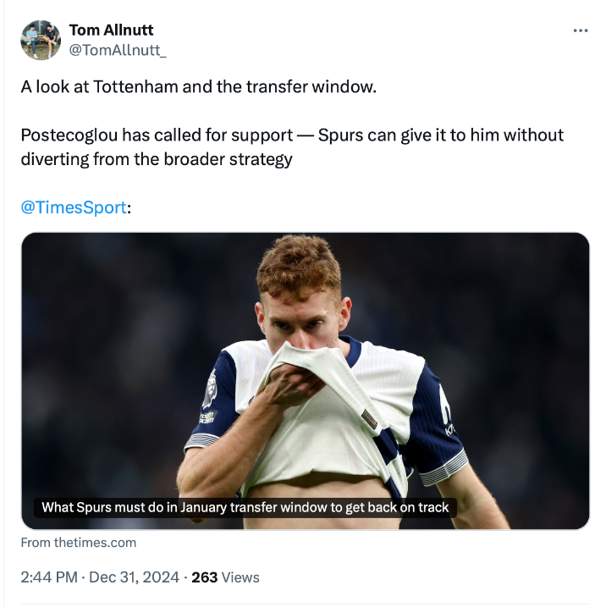
Task: Open Tom Allnutt's profile avatar
Action: [40, 40]
